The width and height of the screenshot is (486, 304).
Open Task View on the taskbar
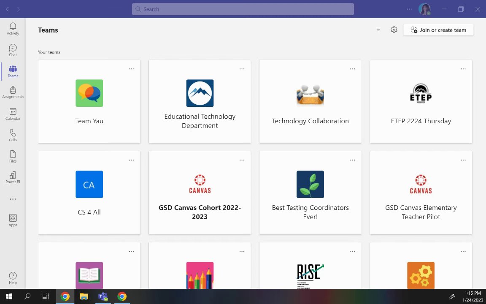[x=46, y=296]
